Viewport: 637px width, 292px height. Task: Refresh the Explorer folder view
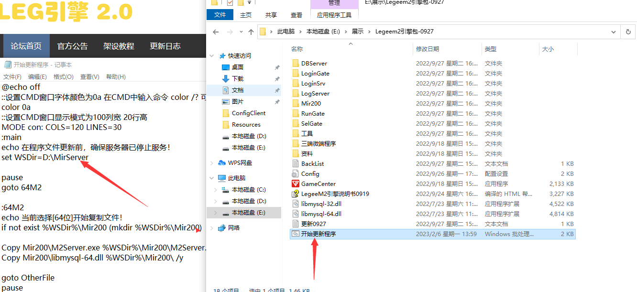[628, 32]
